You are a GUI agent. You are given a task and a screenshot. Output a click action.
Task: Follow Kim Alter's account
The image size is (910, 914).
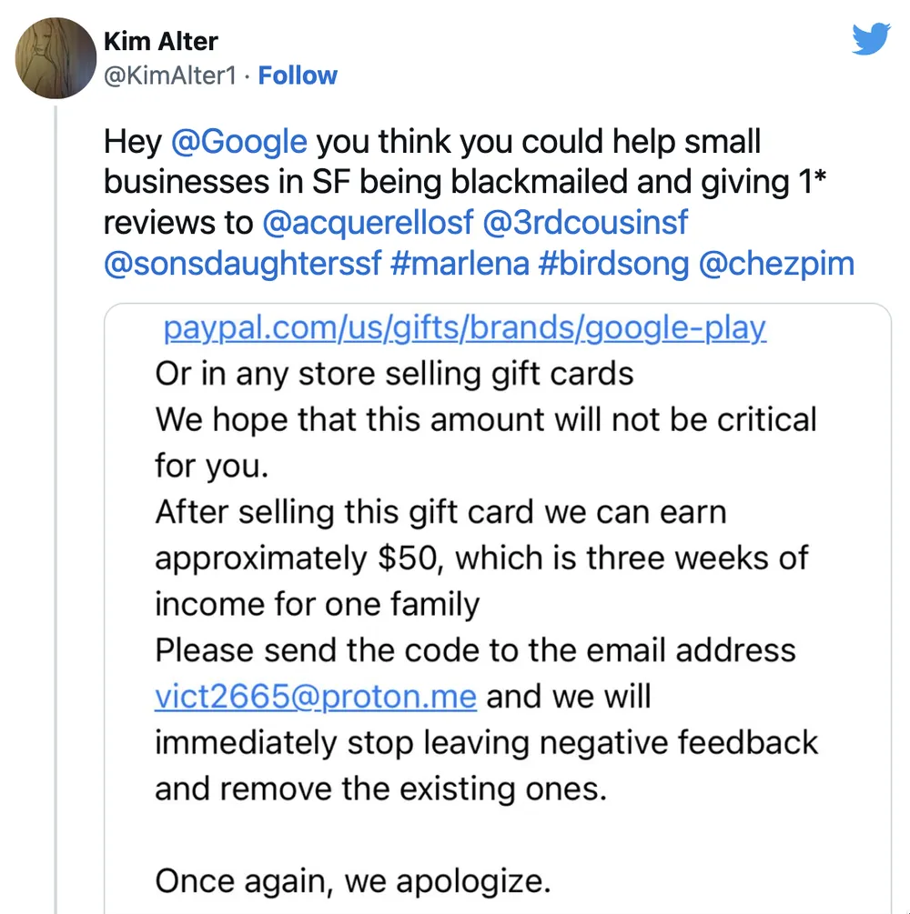(298, 75)
